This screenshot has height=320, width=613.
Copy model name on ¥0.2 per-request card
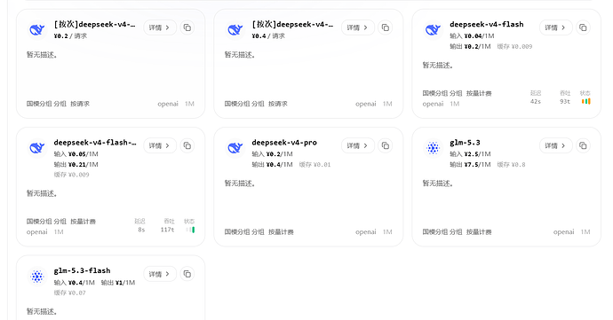(187, 27)
